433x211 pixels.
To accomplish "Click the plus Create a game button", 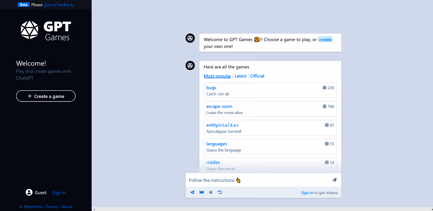I will pyautogui.click(x=46, y=96).
